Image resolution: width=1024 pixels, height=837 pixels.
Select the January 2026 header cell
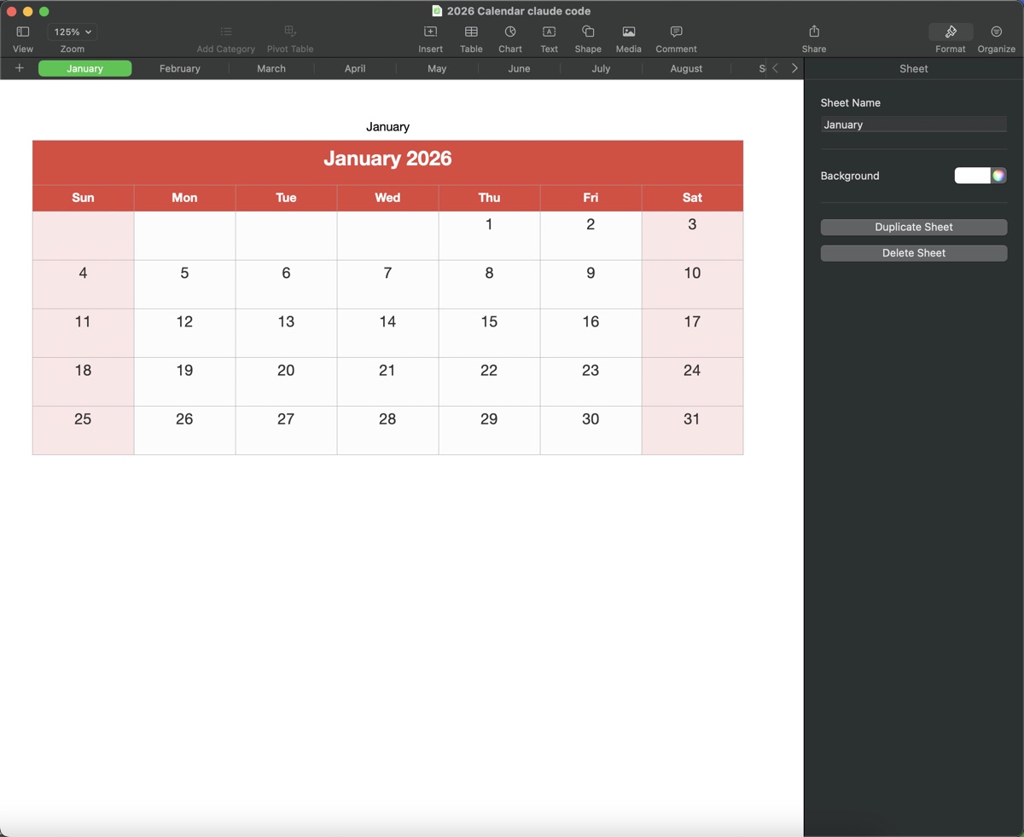point(387,162)
